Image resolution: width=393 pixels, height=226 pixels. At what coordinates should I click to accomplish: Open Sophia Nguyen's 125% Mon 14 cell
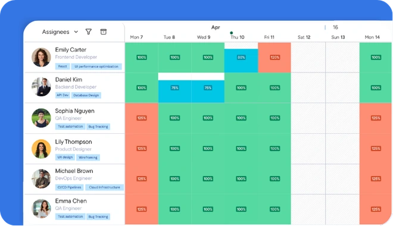(376, 118)
